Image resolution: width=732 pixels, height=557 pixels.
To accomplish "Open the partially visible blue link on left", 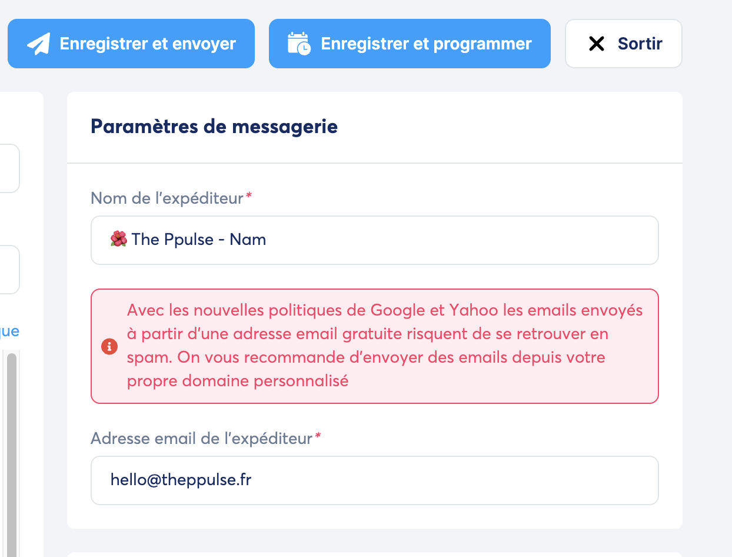I will click(9, 331).
